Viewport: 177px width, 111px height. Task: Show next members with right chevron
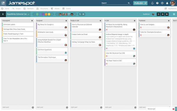pyautogui.click(x=75, y=14)
